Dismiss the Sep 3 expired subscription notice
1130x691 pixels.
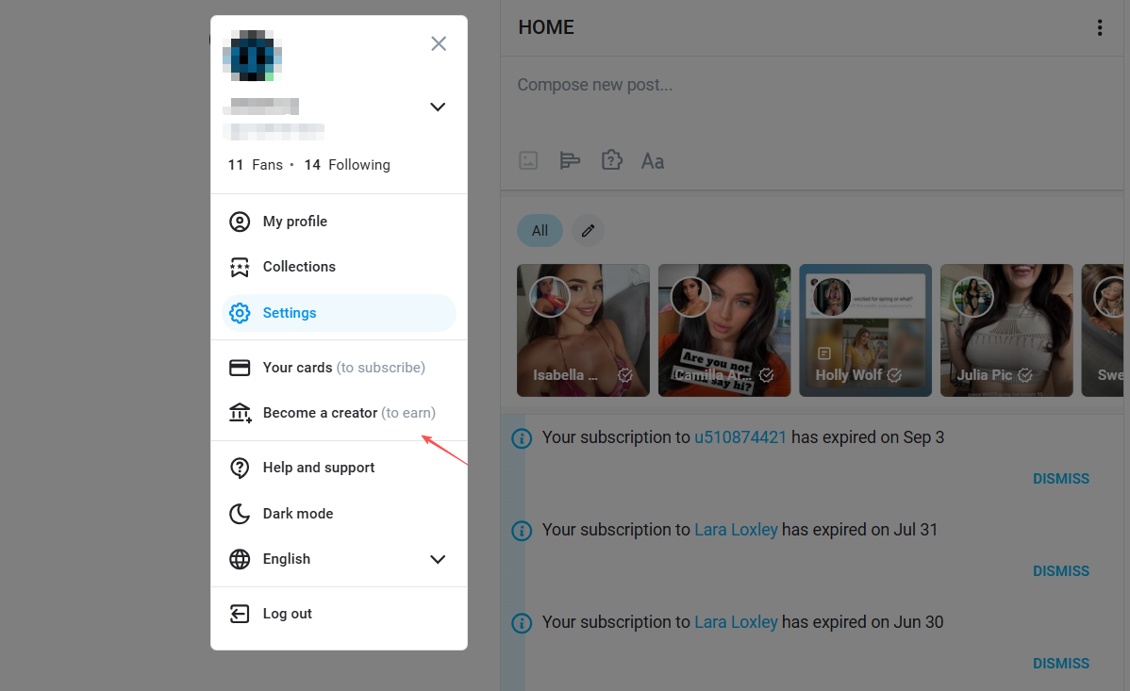1060,479
